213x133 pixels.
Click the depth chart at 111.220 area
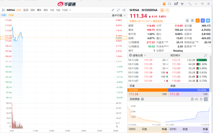tap(156, 125)
